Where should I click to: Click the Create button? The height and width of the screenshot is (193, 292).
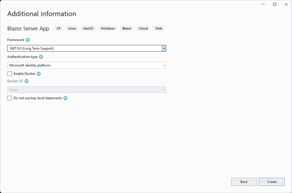click(272, 182)
